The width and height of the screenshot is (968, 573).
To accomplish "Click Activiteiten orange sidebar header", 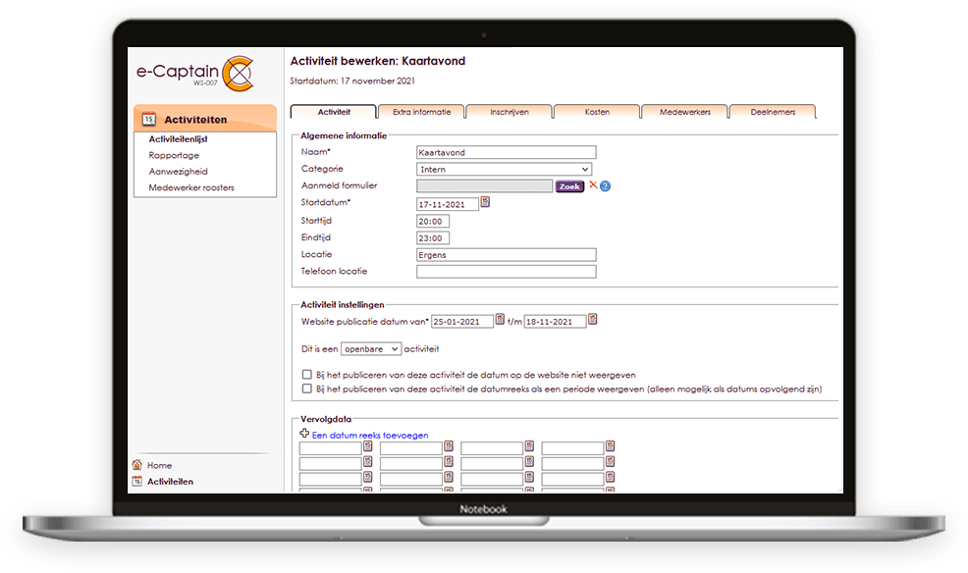I will [x=205, y=119].
